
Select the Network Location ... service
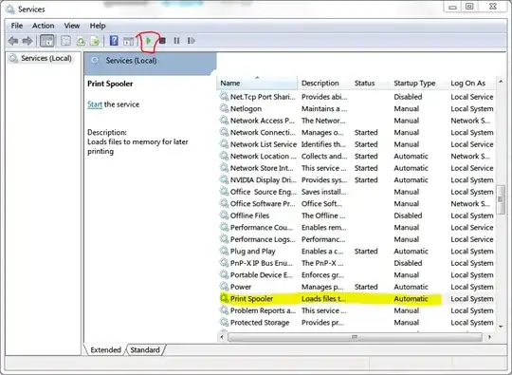pyautogui.click(x=264, y=157)
